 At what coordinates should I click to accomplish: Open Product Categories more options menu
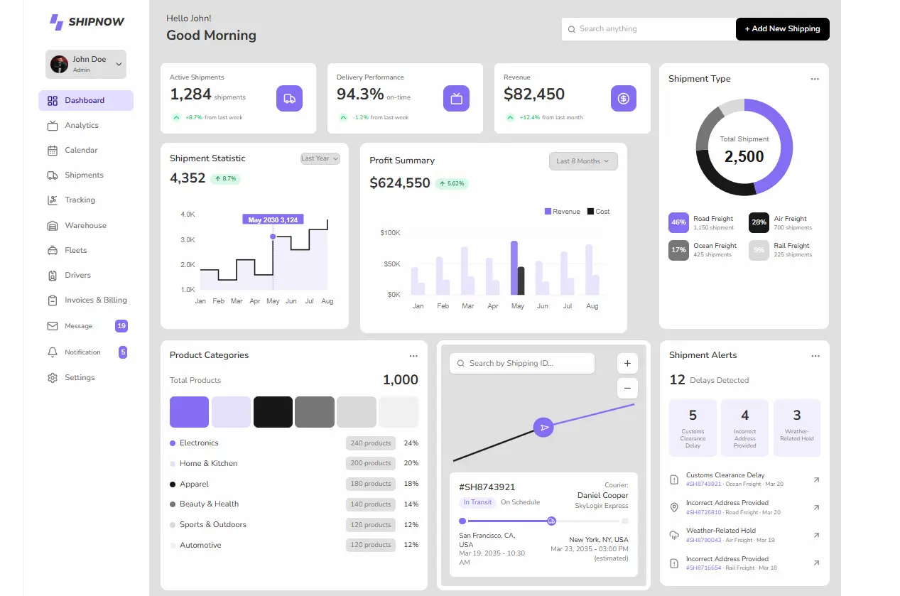(x=413, y=355)
